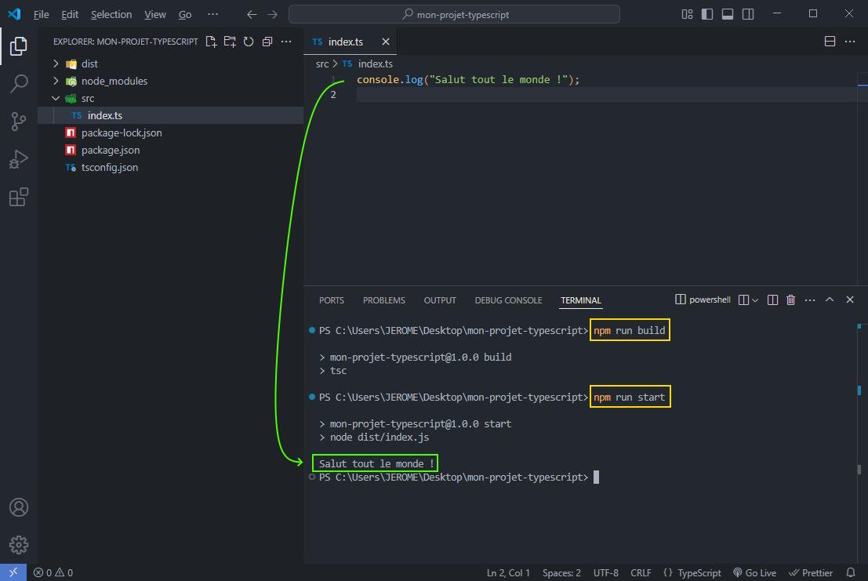
Task: Open the Extensions view
Action: click(x=18, y=197)
